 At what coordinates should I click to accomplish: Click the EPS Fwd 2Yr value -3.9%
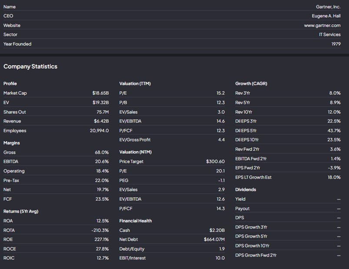pos(334,168)
